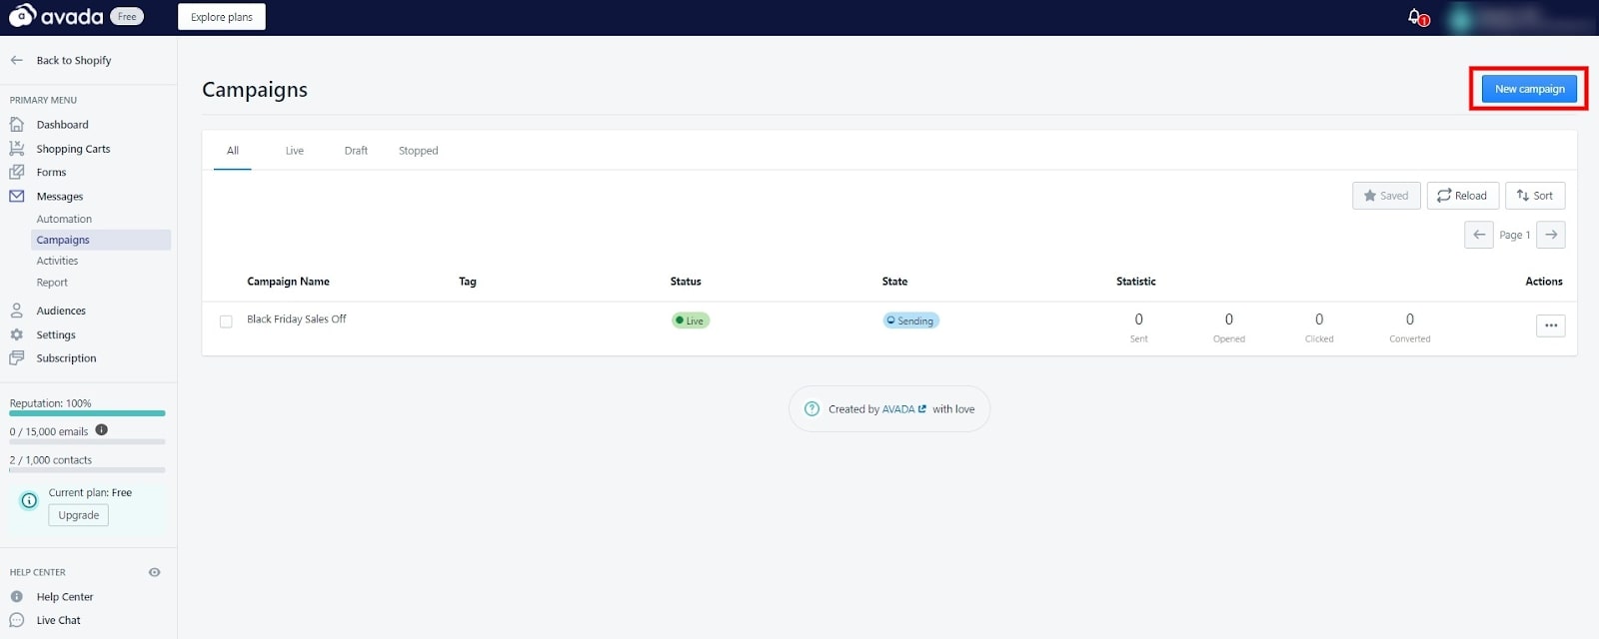Open actions menu for Black Friday campaign
This screenshot has height=639, width=1599.
(x=1550, y=325)
